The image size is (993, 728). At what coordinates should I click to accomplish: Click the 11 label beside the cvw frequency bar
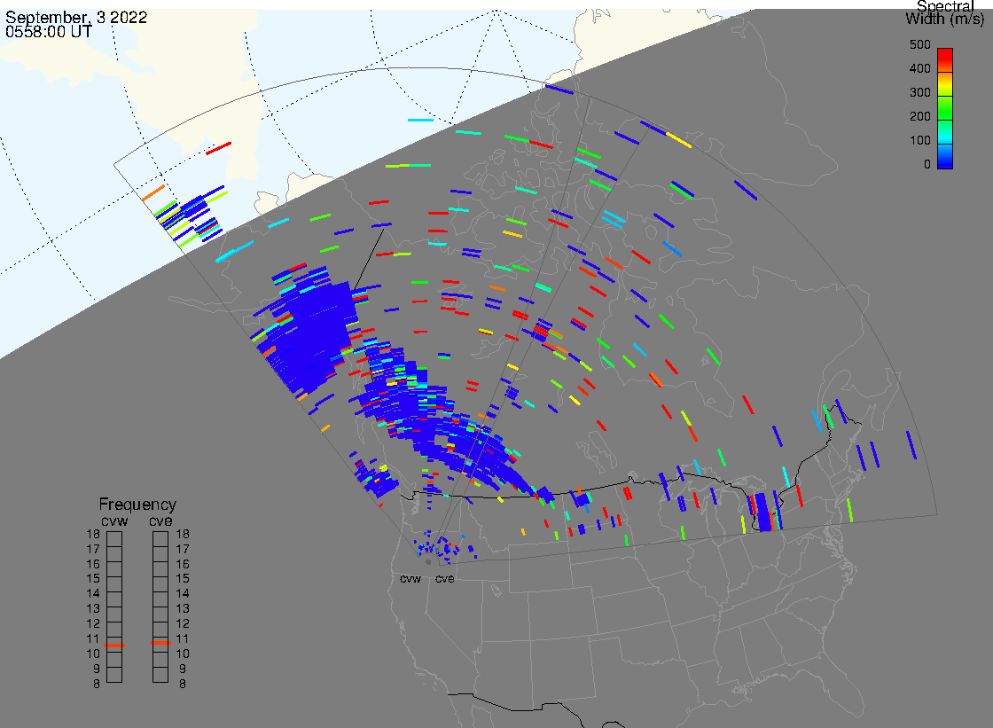[93, 638]
